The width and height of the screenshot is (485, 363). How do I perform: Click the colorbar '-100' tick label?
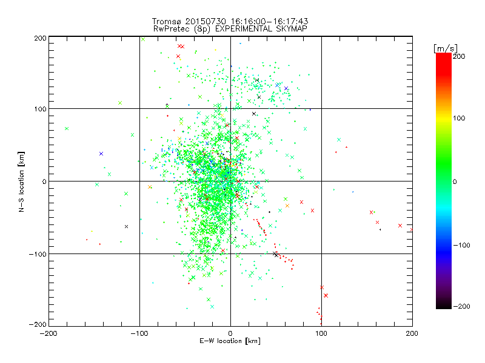(x=461, y=245)
